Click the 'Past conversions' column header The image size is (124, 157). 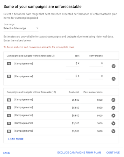point(93,92)
